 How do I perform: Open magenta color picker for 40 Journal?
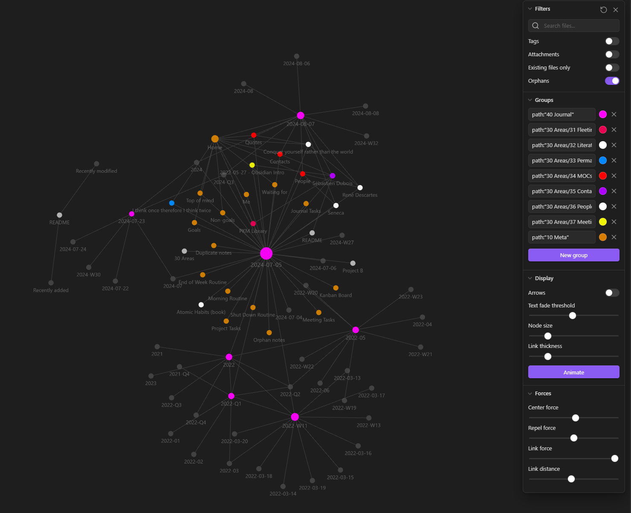point(603,114)
